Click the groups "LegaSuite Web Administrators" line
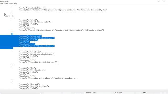This screenshot has width=168, height=94. (x=38, y=62)
